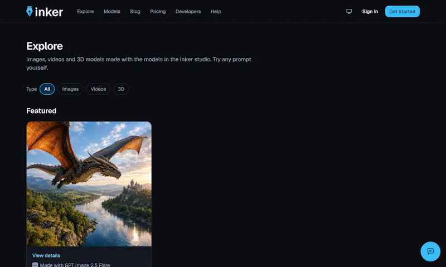Click the View details link
The height and width of the screenshot is (267, 446).
46,255
